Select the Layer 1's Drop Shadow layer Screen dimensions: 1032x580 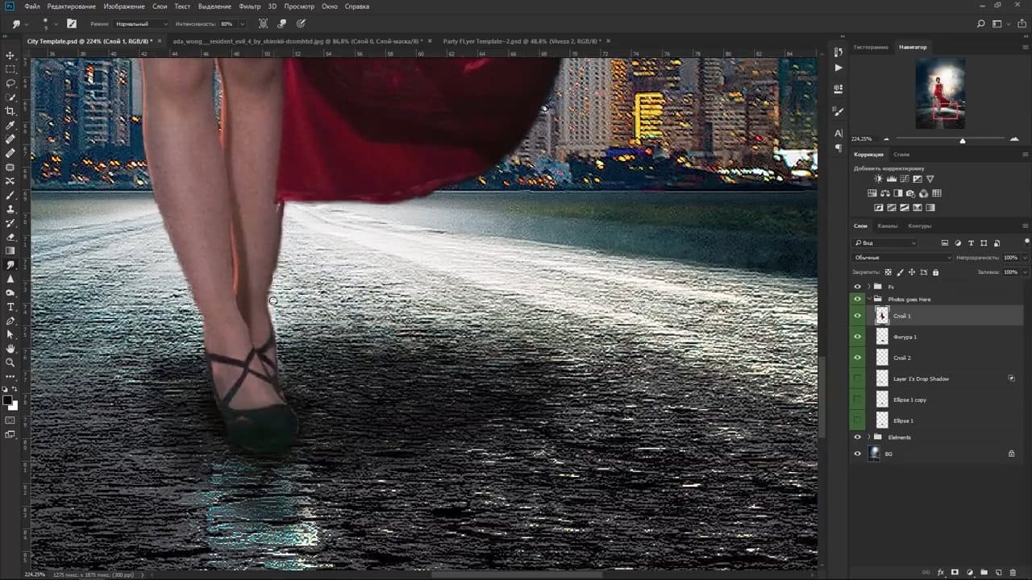click(921, 379)
